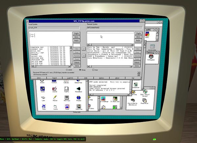Click MkDir in Local System panel

click(77, 37)
